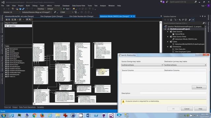Viewport: 211px width, 118px height.
Task: Click the magnifier icon beside the Arduino board selector
Action: click(x=55, y=12)
